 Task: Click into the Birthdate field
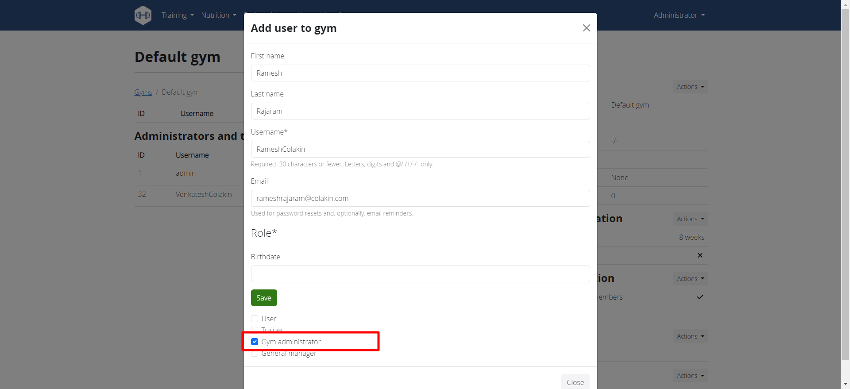[x=420, y=274]
